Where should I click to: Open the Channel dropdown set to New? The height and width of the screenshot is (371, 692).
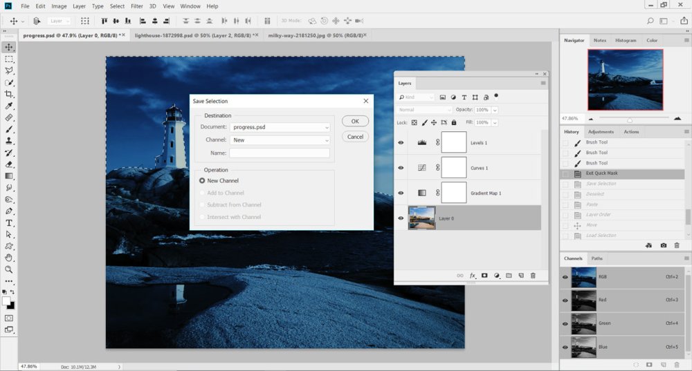click(x=280, y=140)
